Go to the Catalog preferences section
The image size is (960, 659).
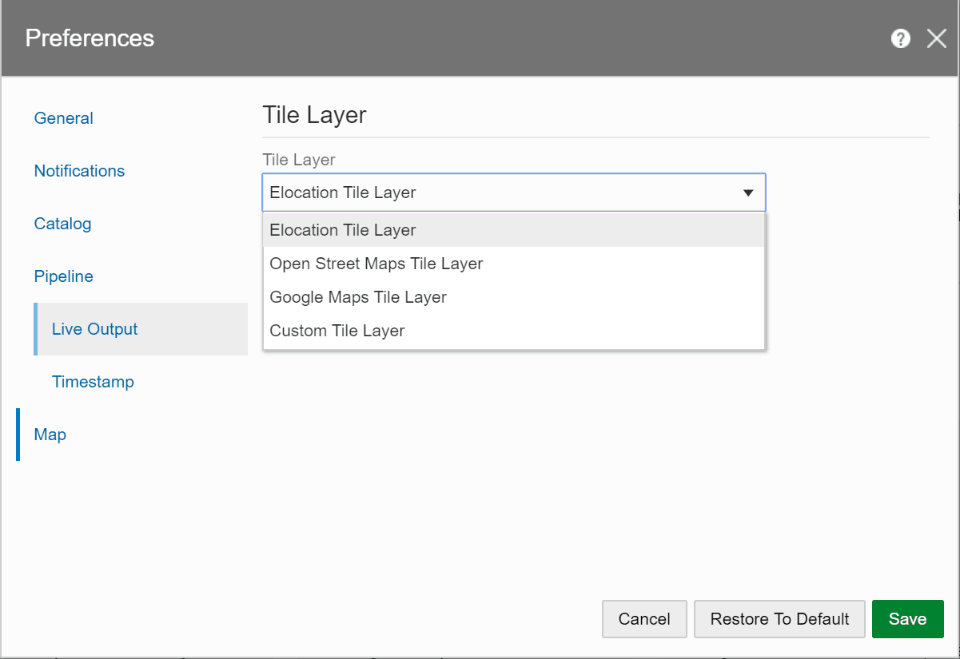click(x=62, y=224)
